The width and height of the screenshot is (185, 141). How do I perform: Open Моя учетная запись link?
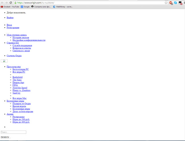(x=17, y=35)
